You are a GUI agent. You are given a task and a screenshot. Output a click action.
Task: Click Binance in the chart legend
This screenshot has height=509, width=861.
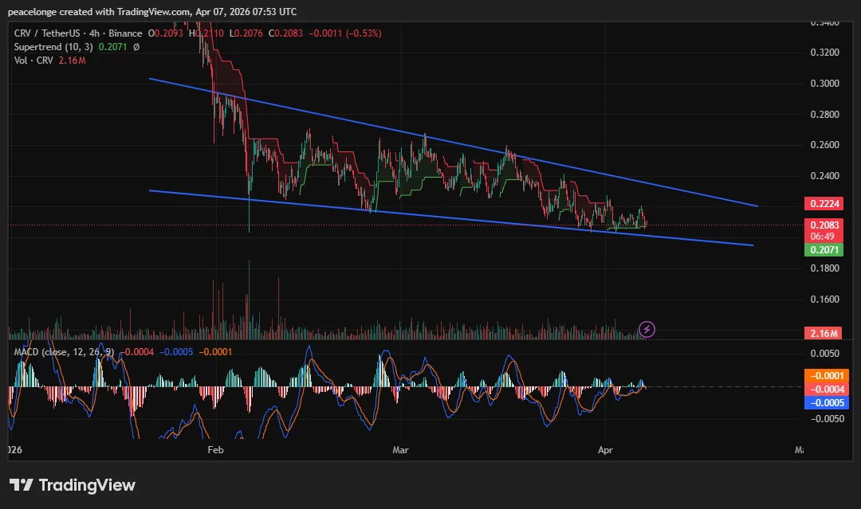tap(125, 33)
